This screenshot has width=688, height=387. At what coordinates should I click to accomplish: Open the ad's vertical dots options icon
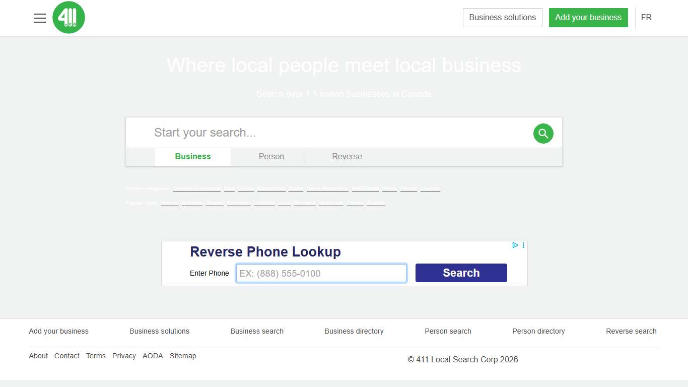tap(523, 245)
